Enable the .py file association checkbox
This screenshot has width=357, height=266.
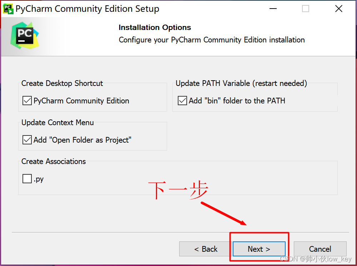pos(27,179)
